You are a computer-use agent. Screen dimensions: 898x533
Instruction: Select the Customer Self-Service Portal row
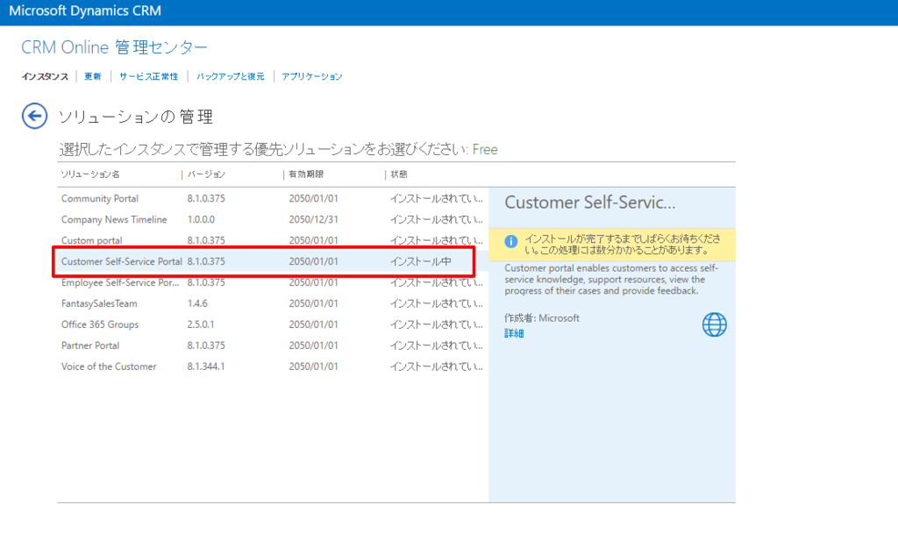point(273,261)
